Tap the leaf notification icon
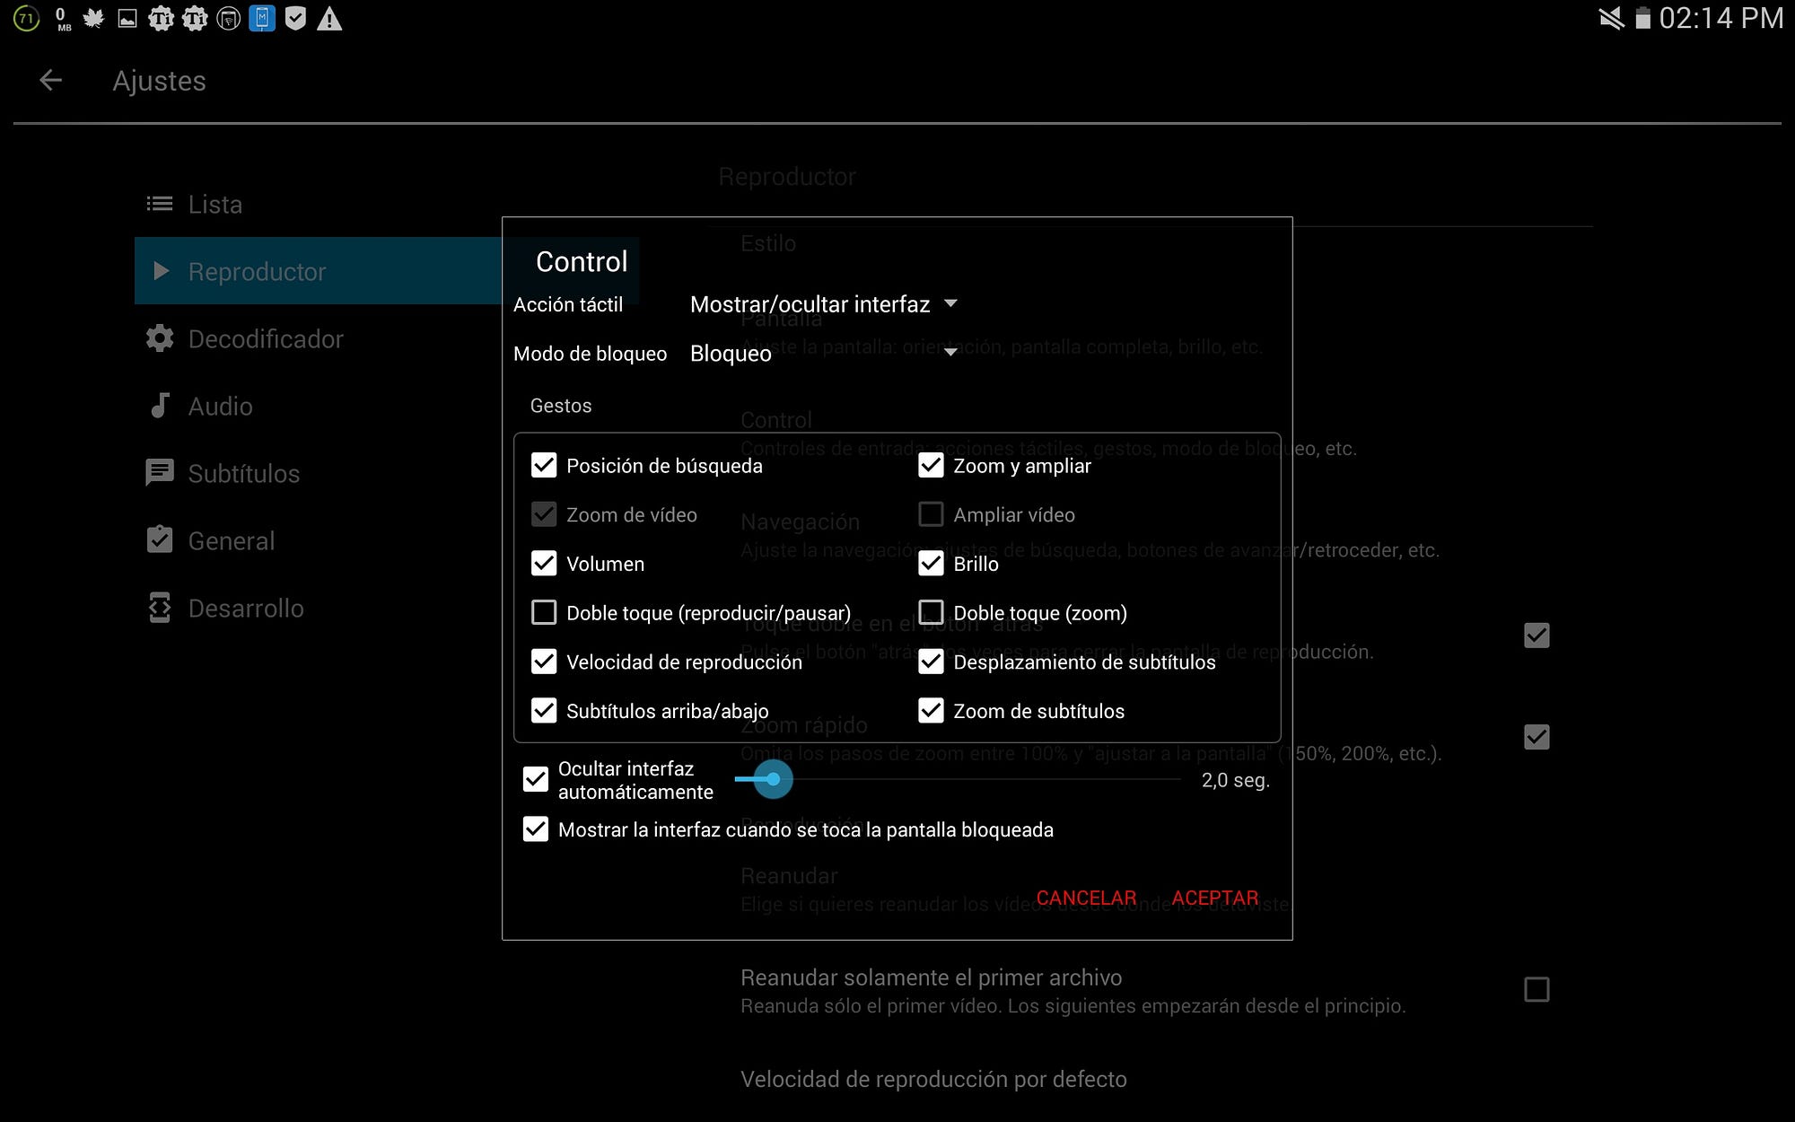Image resolution: width=1795 pixels, height=1122 pixels. [93, 18]
